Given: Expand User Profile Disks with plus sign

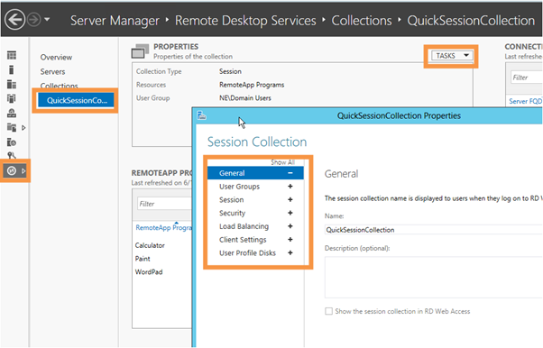Looking at the screenshot, I should point(290,252).
